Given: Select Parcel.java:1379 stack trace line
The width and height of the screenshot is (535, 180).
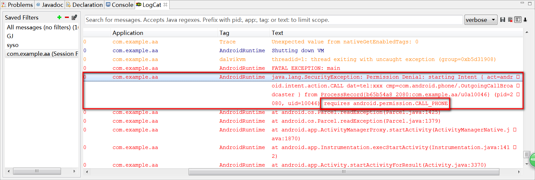Looking at the screenshot, I should (303, 121).
